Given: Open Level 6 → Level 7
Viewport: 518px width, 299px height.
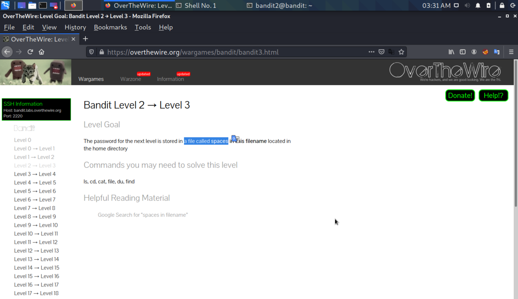Looking at the screenshot, I should 35,200.
